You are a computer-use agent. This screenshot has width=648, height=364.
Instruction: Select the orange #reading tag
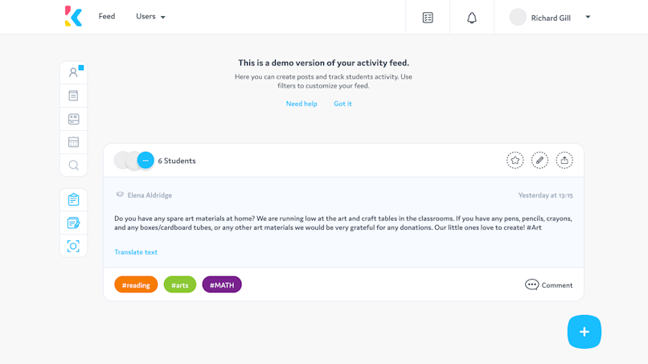136,284
